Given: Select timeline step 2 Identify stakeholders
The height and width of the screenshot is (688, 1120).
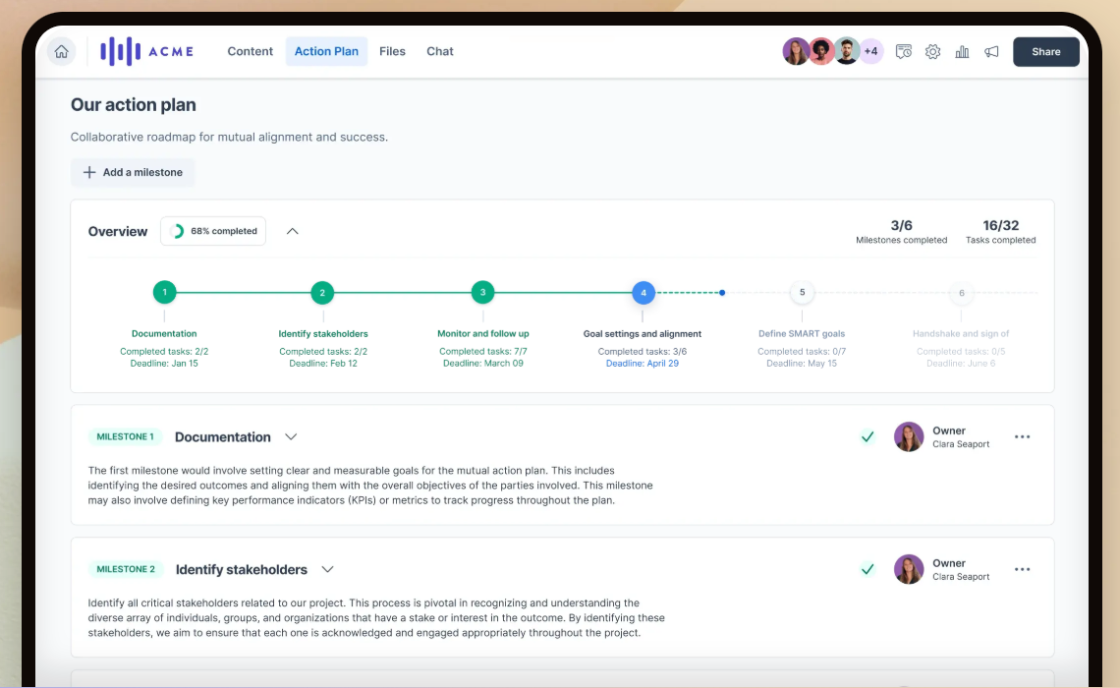Looking at the screenshot, I should (322, 292).
